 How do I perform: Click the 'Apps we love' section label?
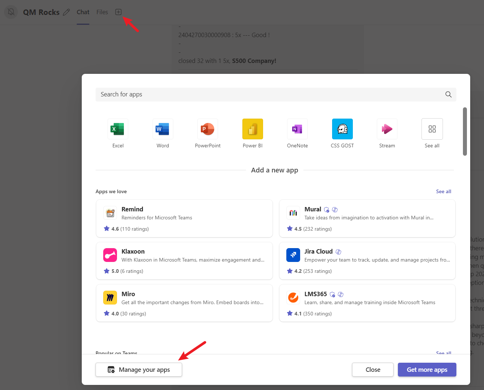111,191
